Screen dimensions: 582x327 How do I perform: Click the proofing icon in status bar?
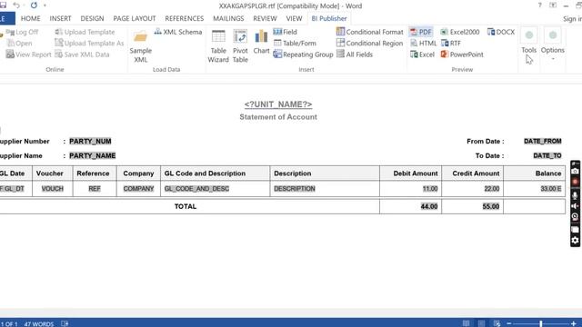click(65, 323)
